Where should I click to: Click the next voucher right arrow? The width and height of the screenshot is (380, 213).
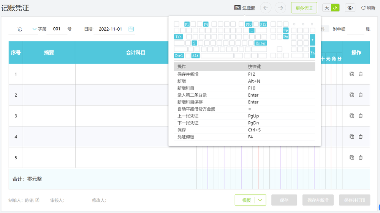click(280, 8)
